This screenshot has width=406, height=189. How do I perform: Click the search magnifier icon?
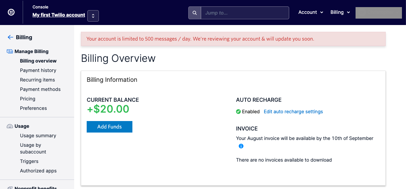(x=195, y=13)
